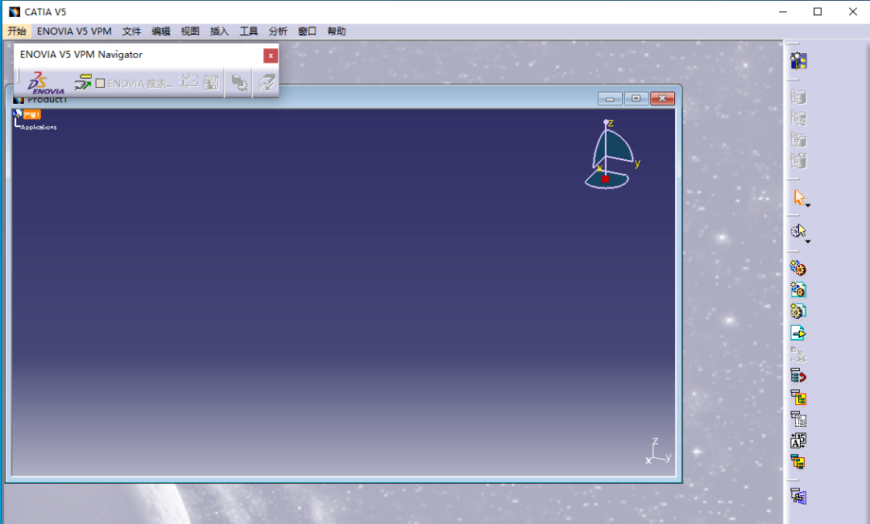Viewport: 870px width, 524px height.
Task: Restore the Product1 document window
Action: (636, 98)
